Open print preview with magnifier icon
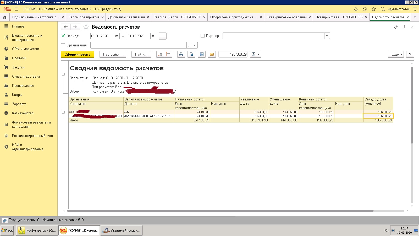419x236 pixels. coord(191,54)
